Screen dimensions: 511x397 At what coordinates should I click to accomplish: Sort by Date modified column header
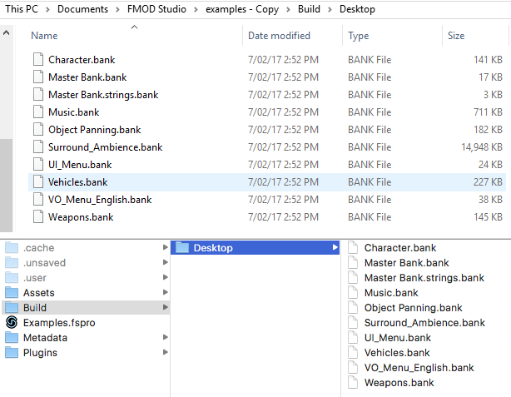point(279,37)
